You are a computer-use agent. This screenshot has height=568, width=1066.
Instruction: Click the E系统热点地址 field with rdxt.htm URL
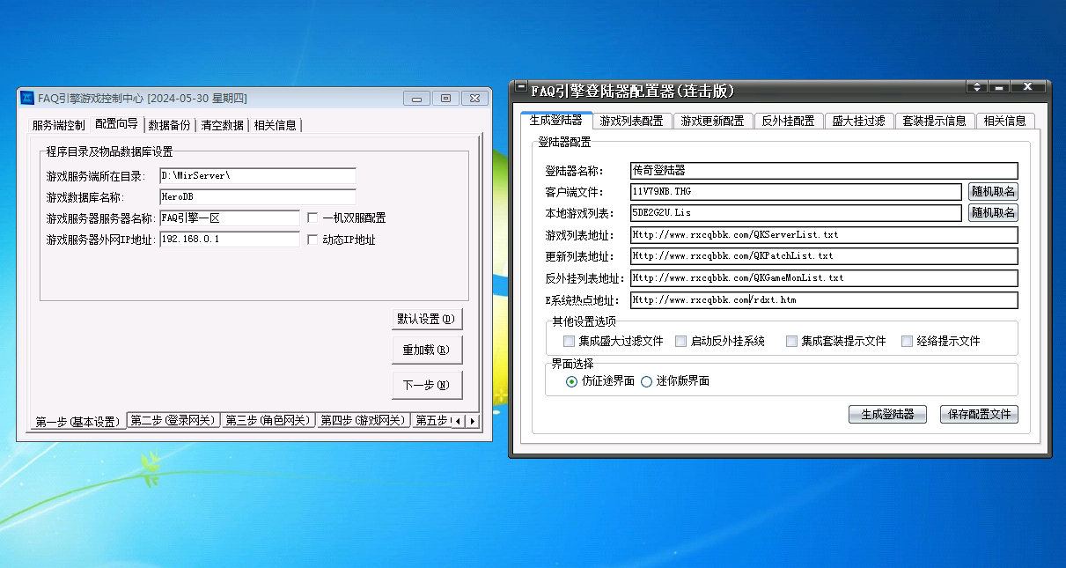(824, 300)
